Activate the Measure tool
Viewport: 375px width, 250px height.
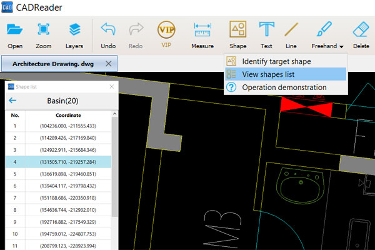(202, 36)
